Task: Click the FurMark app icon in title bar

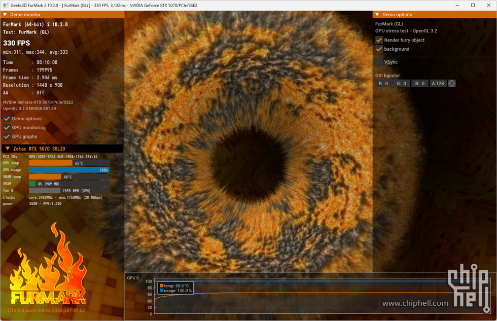Action: (x=6, y=5)
